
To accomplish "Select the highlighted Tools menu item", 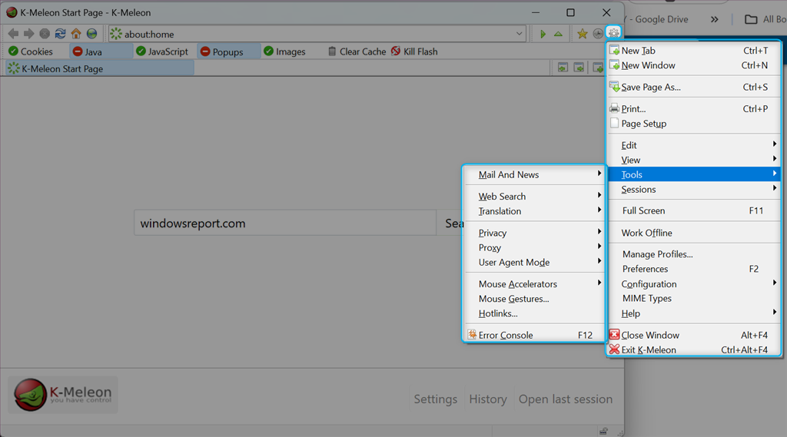I will 695,174.
